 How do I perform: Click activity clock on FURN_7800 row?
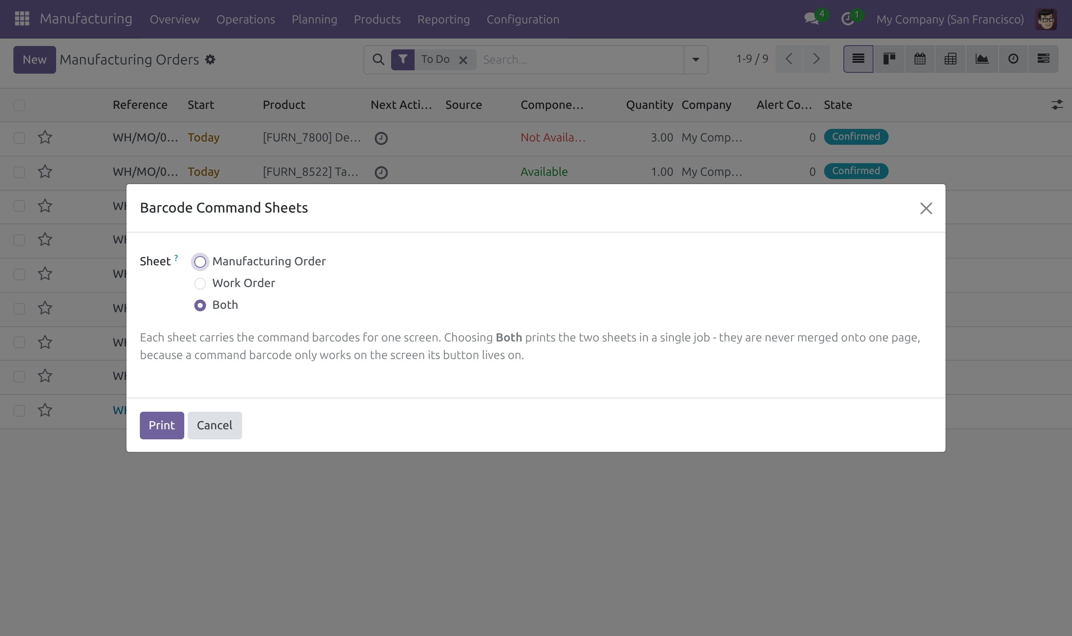pyautogui.click(x=381, y=138)
